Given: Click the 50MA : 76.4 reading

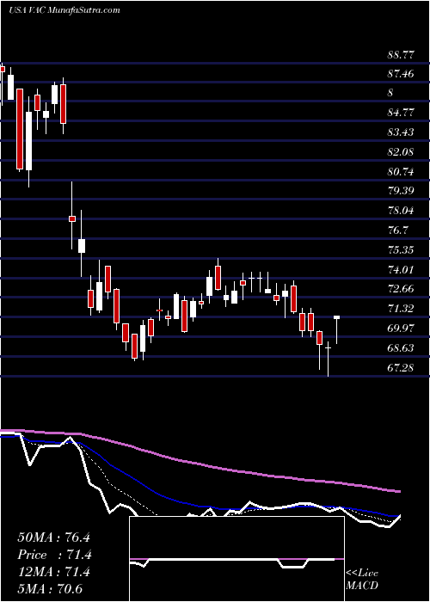Looking at the screenshot, I should [x=53, y=537].
